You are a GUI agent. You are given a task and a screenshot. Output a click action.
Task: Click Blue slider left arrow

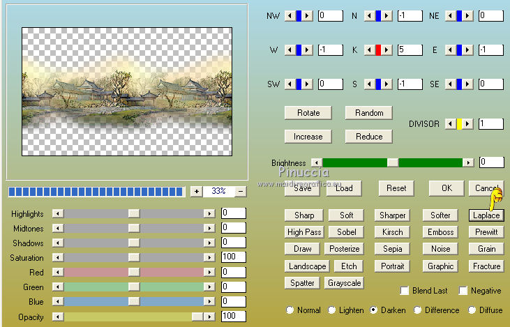[x=58, y=301]
